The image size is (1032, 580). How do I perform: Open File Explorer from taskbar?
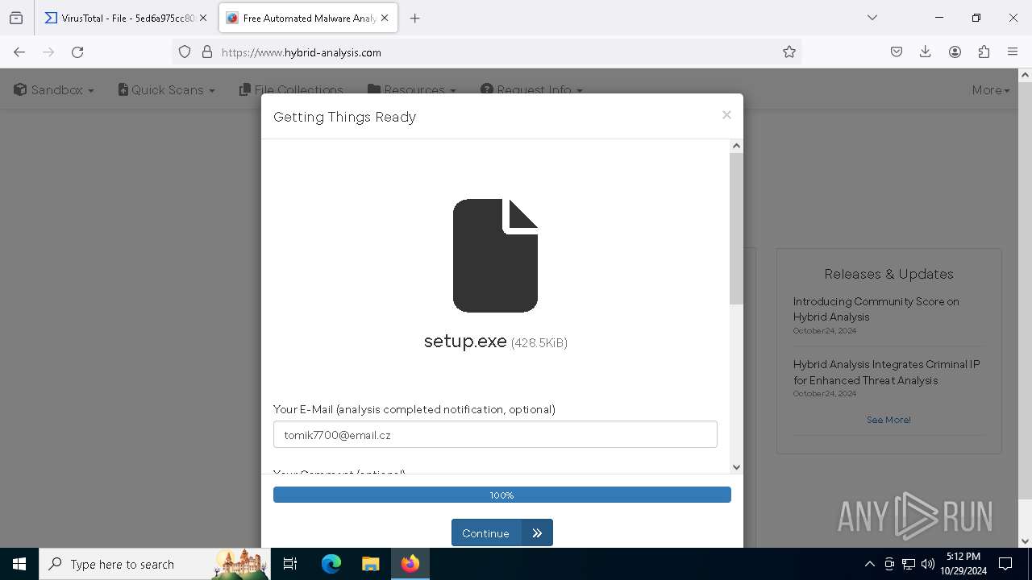click(370, 564)
